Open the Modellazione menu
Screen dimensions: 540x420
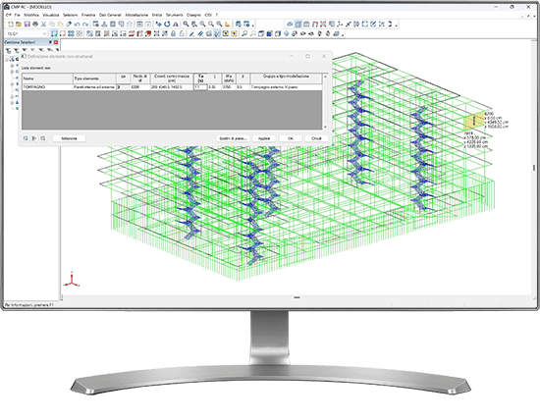click(x=136, y=15)
